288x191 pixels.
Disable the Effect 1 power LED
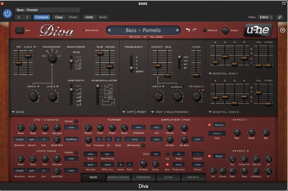click(209, 125)
